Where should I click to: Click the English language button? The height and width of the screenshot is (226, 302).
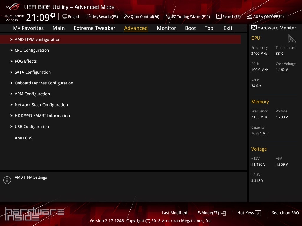(71, 16)
